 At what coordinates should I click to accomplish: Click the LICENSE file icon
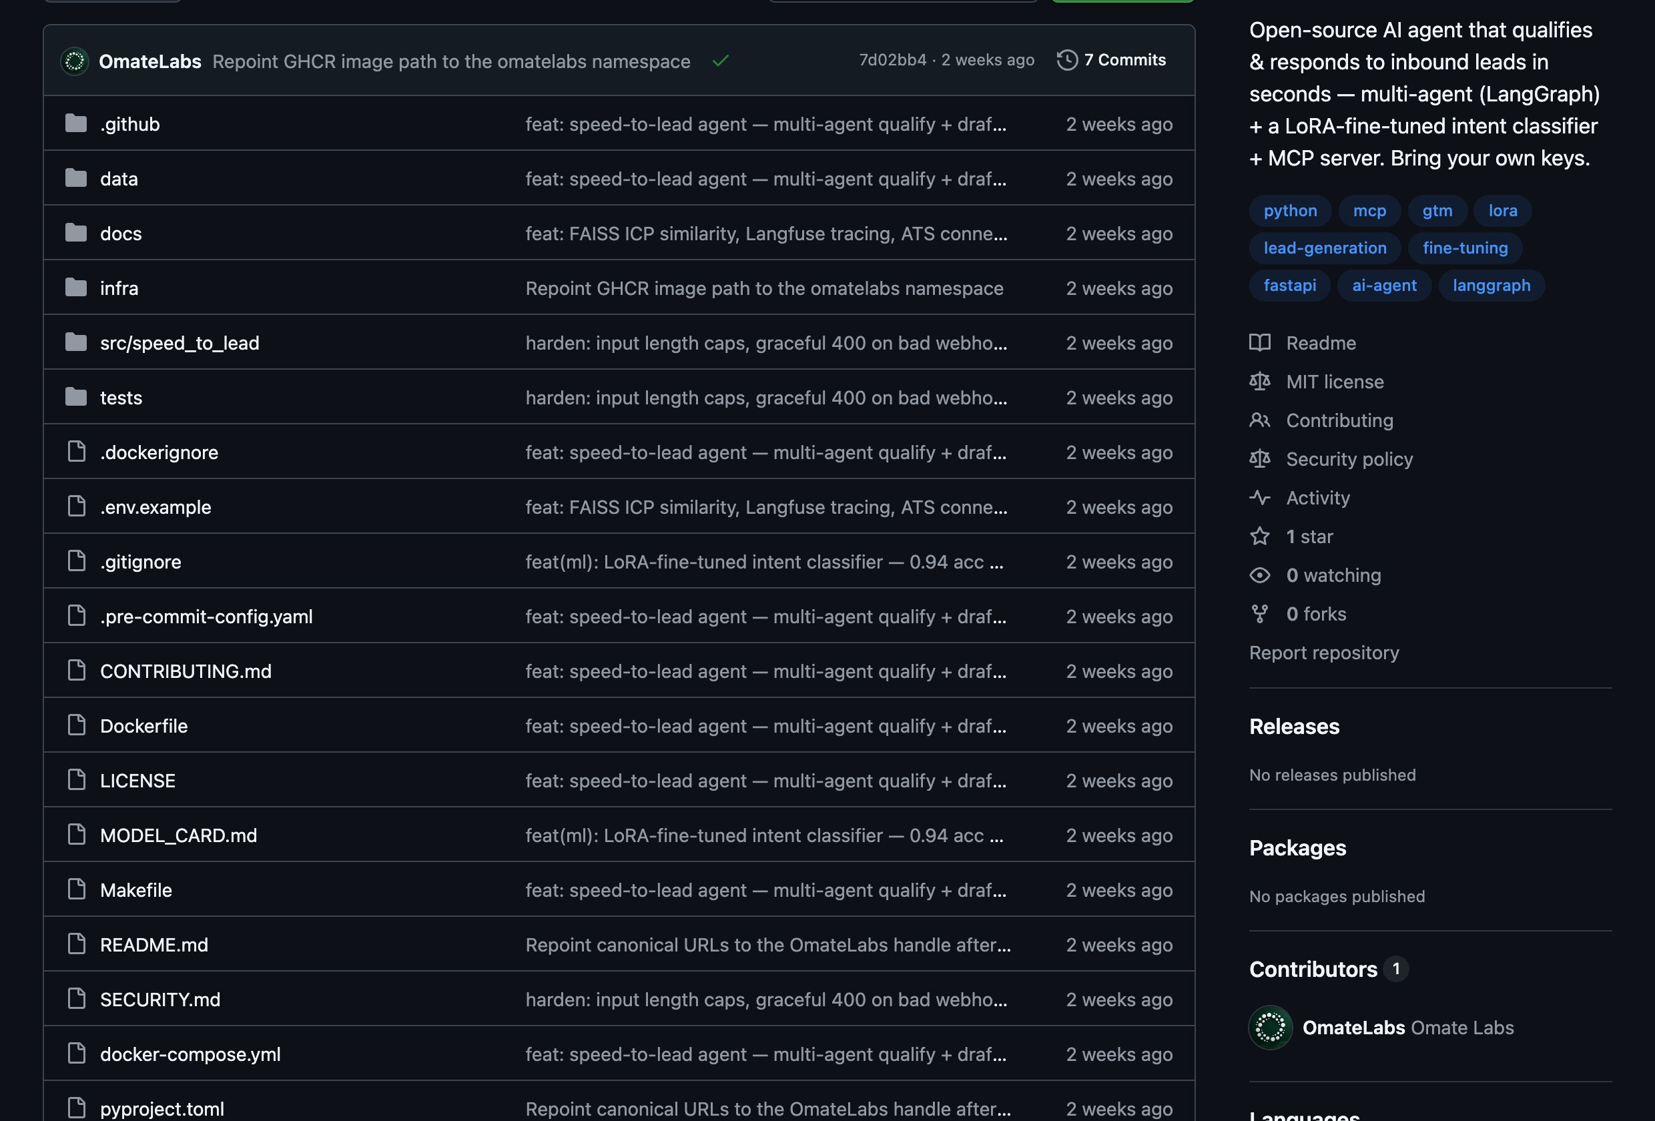click(x=76, y=780)
